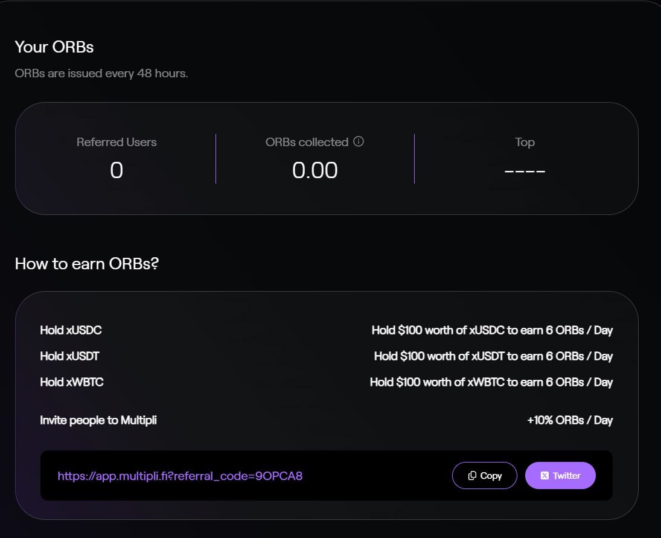The width and height of the screenshot is (661, 538).
Task: Select the Hold xWBTC row label
Action: (x=71, y=382)
